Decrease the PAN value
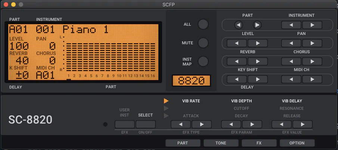The height and width of the screenshot is (150, 338). [x=291, y=43]
